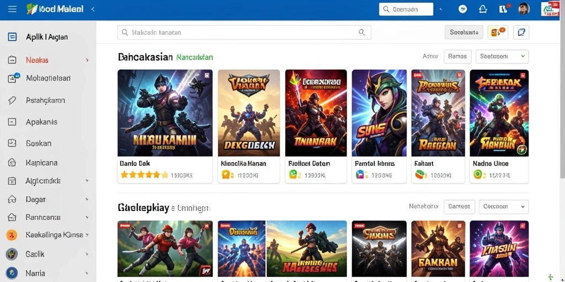This screenshot has width=565, height=282.
Task: Focus the Makcein hanaian search field
Action: pos(244,32)
